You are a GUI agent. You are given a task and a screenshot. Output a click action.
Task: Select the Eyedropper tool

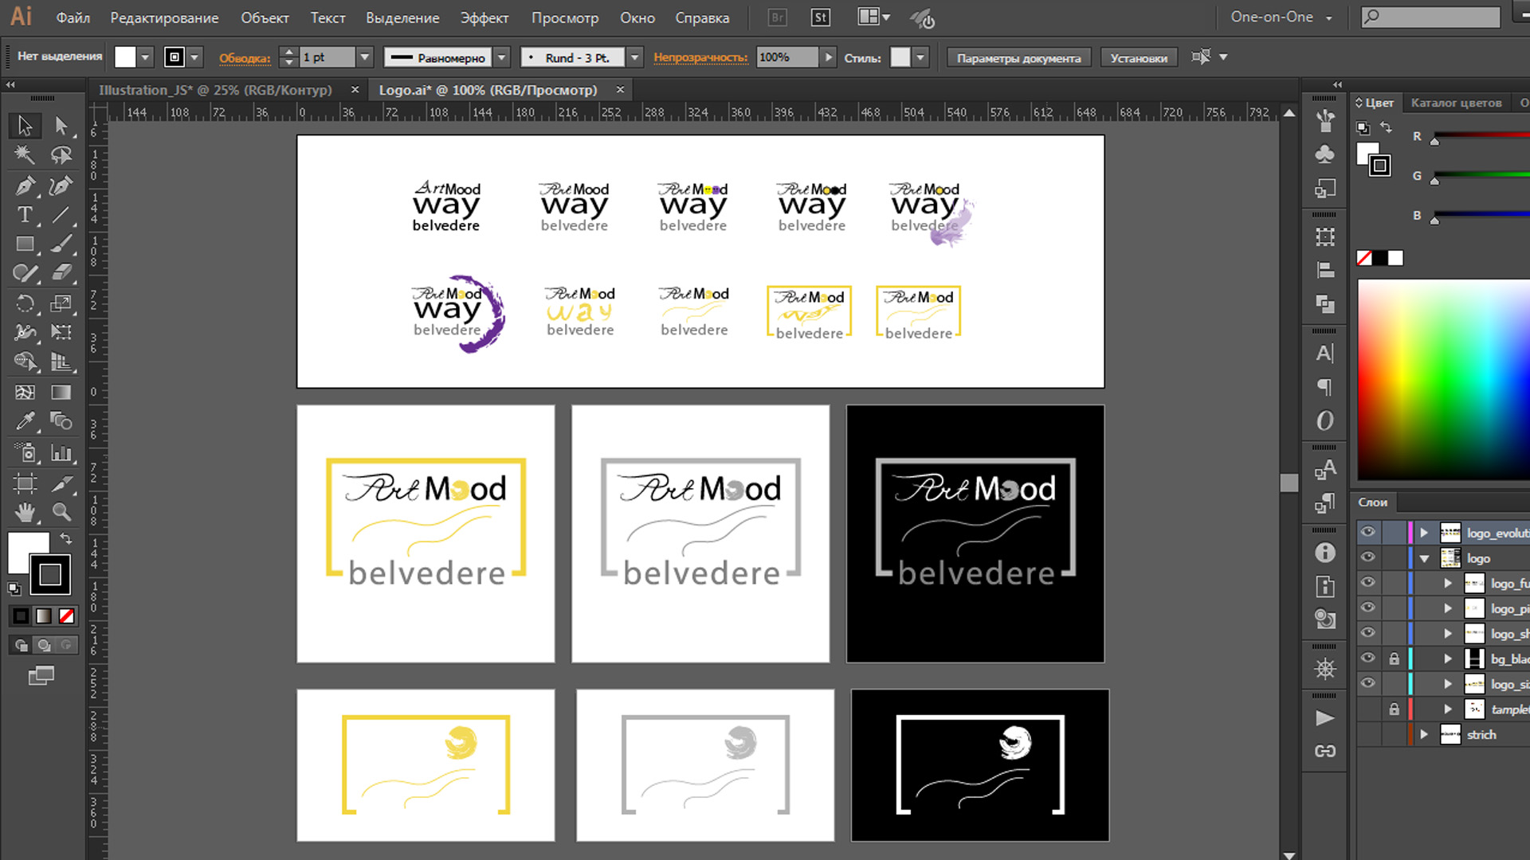coord(25,420)
